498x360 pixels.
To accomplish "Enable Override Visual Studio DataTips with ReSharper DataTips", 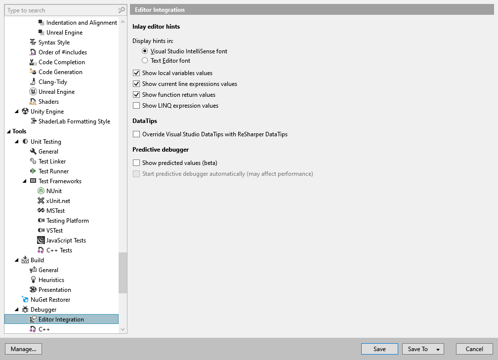I will click(136, 134).
